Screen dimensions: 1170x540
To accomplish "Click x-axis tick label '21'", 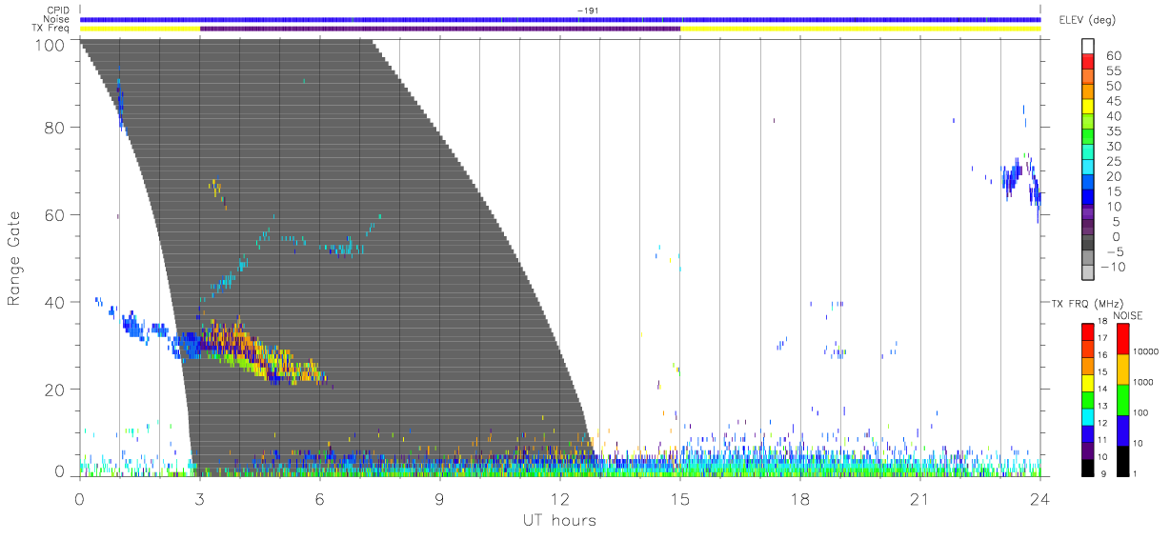I will [x=920, y=499].
